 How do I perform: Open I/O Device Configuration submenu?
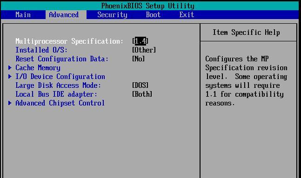pos(60,77)
